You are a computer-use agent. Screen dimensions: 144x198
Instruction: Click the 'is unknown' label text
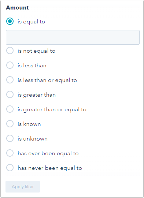click(33, 139)
